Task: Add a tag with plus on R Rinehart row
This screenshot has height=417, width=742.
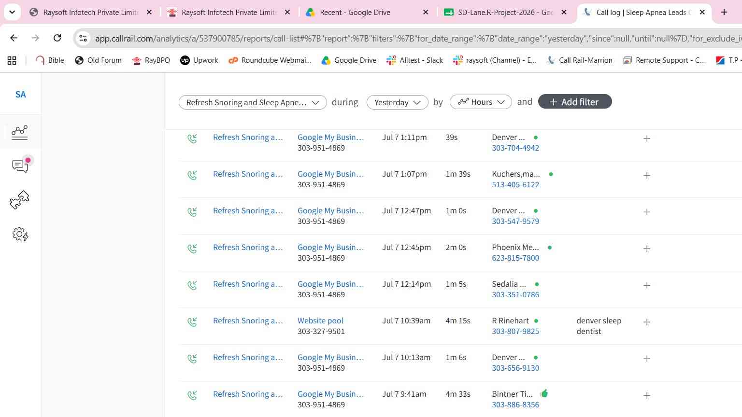Action: pos(647,322)
